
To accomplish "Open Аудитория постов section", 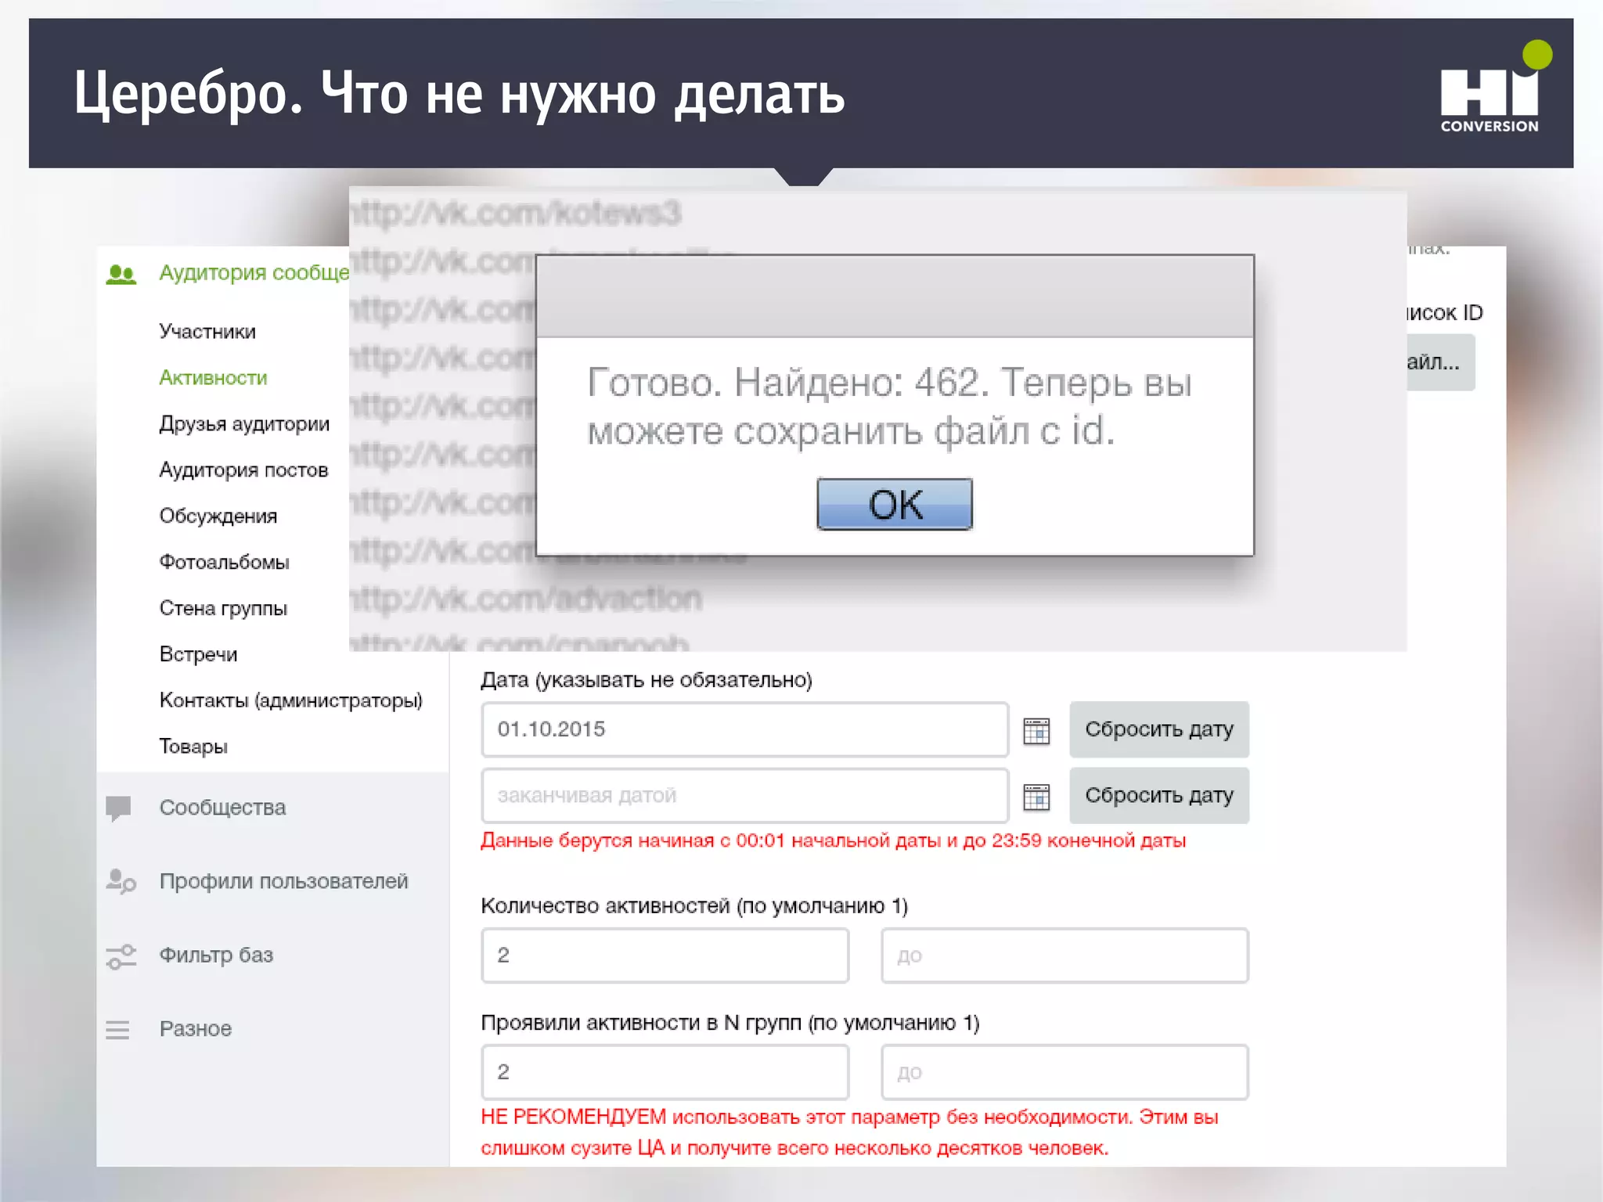I will [243, 470].
